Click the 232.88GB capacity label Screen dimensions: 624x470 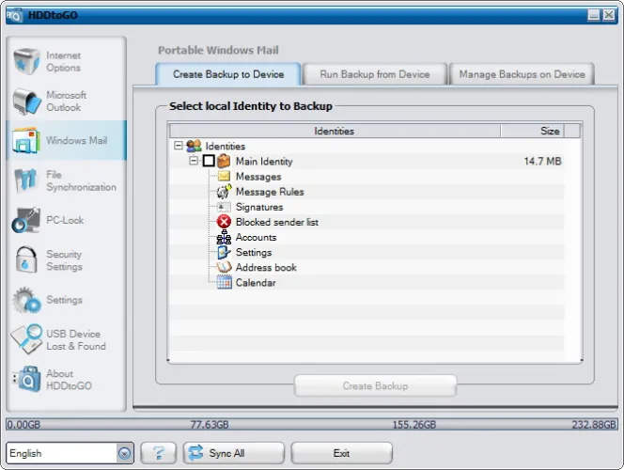(x=594, y=425)
